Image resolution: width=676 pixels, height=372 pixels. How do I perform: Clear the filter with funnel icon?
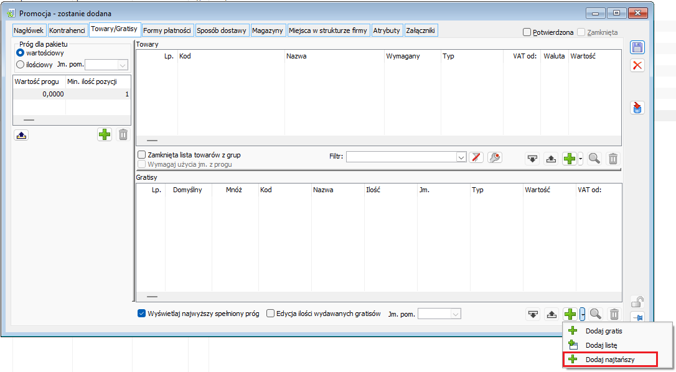tap(477, 157)
